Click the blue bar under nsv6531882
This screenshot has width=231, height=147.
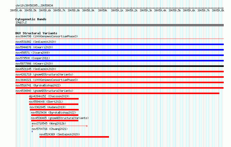tap(119, 44)
